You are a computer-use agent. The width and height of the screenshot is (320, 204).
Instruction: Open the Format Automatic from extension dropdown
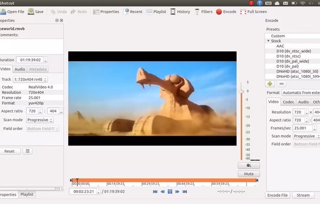[301, 93]
